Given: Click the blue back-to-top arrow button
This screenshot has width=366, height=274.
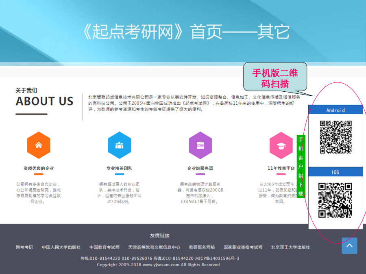Looking at the screenshot, I should coord(349,246).
